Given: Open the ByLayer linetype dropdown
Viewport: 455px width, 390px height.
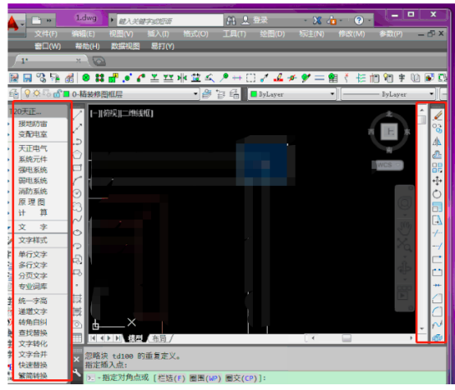Looking at the screenshot, I should [x=388, y=94].
